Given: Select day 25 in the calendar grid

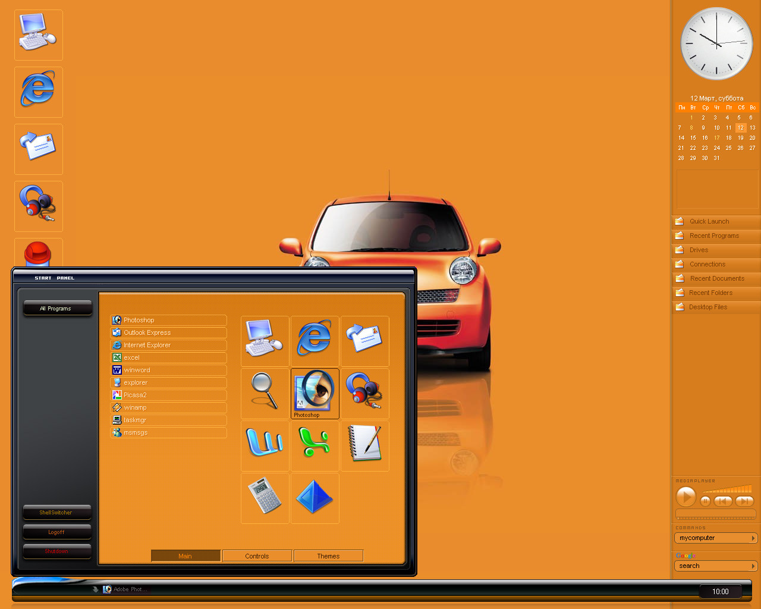Looking at the screenshot, I should tap(729, 147).
